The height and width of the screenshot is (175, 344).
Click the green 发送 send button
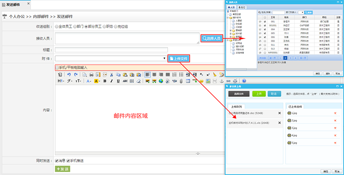click(62, 169)
